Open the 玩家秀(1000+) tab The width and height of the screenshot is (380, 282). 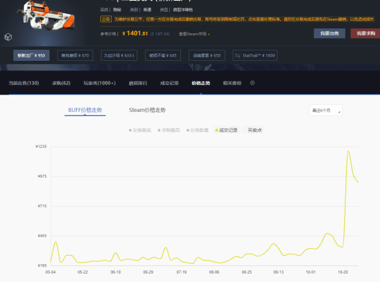pyautogui.click(x=99, y=83)
